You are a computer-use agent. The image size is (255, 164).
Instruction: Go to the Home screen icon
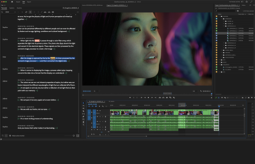[12, 2]
